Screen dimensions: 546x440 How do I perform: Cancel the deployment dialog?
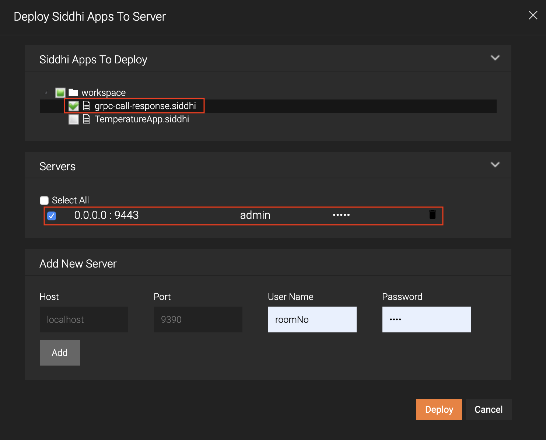[x=489, y=409]
